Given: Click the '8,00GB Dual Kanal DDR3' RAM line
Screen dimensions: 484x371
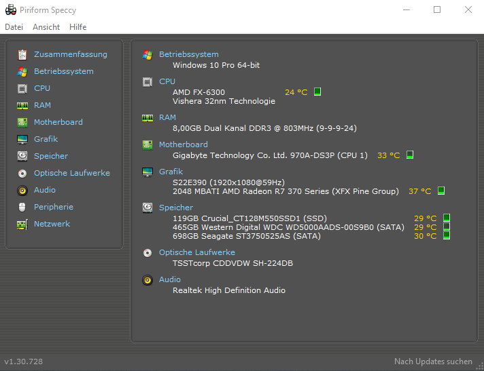Looking at the screenshot, I should pyautogui.click(x=264, y=128).
